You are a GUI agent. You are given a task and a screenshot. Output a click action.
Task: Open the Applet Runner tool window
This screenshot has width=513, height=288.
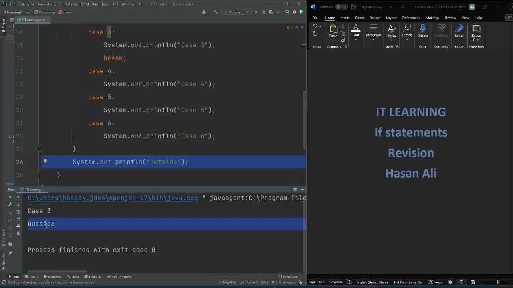pyautogui.click(x=120, y=277)
